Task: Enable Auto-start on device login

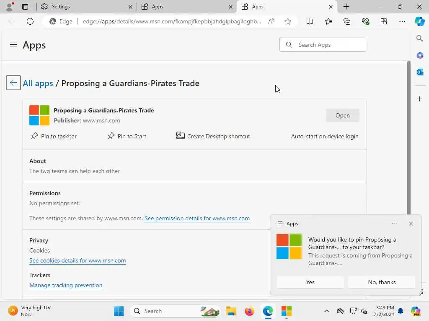Action: coord(325,136)
